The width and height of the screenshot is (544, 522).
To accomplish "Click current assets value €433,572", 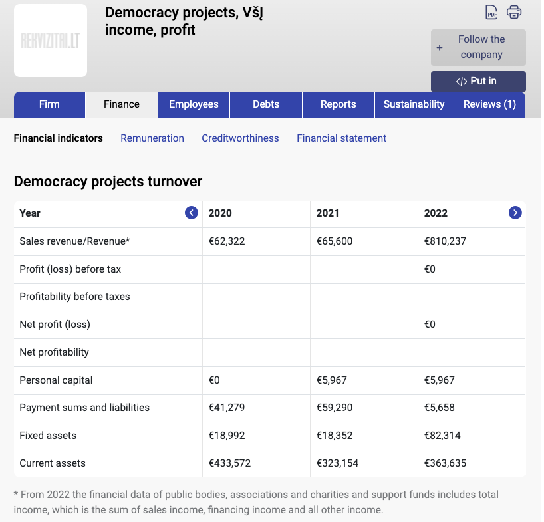I will coord(229,463).
